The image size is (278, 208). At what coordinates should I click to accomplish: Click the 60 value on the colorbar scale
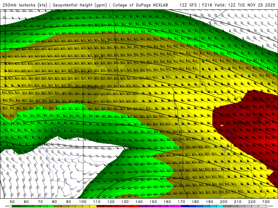26,202
